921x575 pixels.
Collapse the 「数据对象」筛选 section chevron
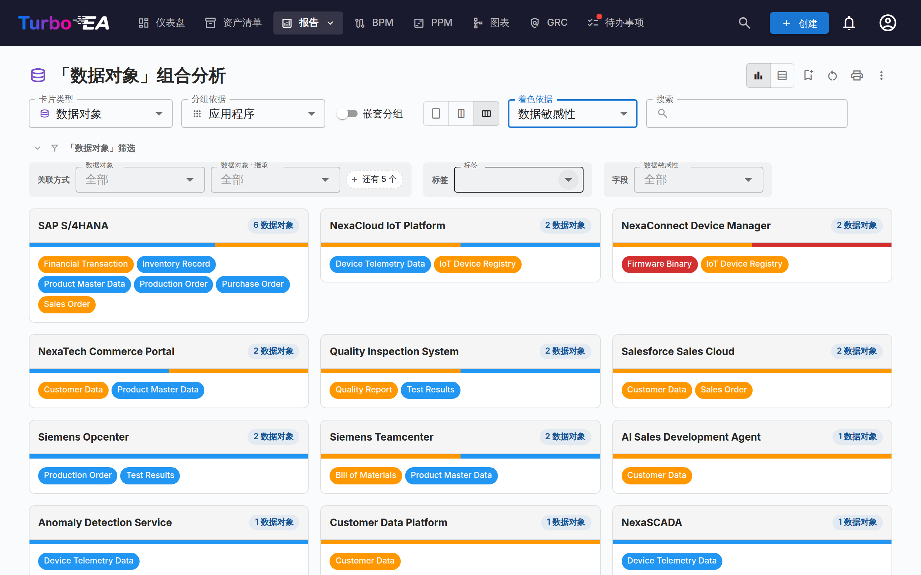pyautogui.click(x=37, y=148)
